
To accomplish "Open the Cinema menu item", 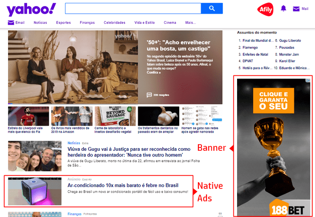I will 170,23.
